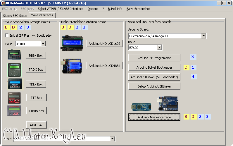Open Select ATMEL / SILABS Interface menu
Viewport: 233px width, 146px height.
pyautogui.click(x=61, y=9)
